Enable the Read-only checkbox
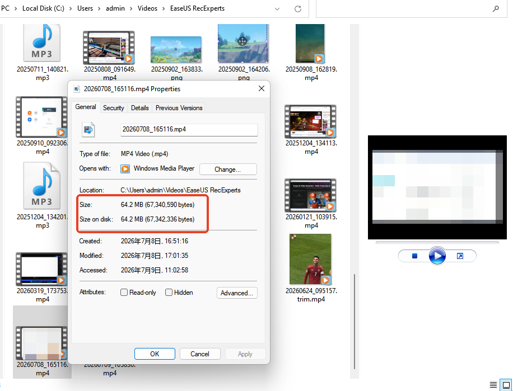Screen dimensions: 513x391 (x=124, y=293)
